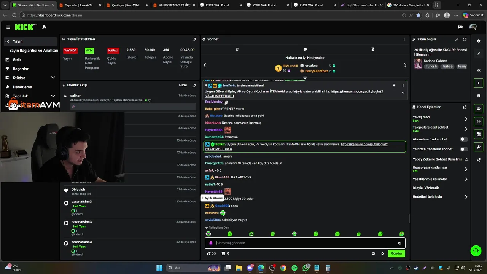Click the browser address bar URL
Screen dimensions: 487x274
click(55, 15)
